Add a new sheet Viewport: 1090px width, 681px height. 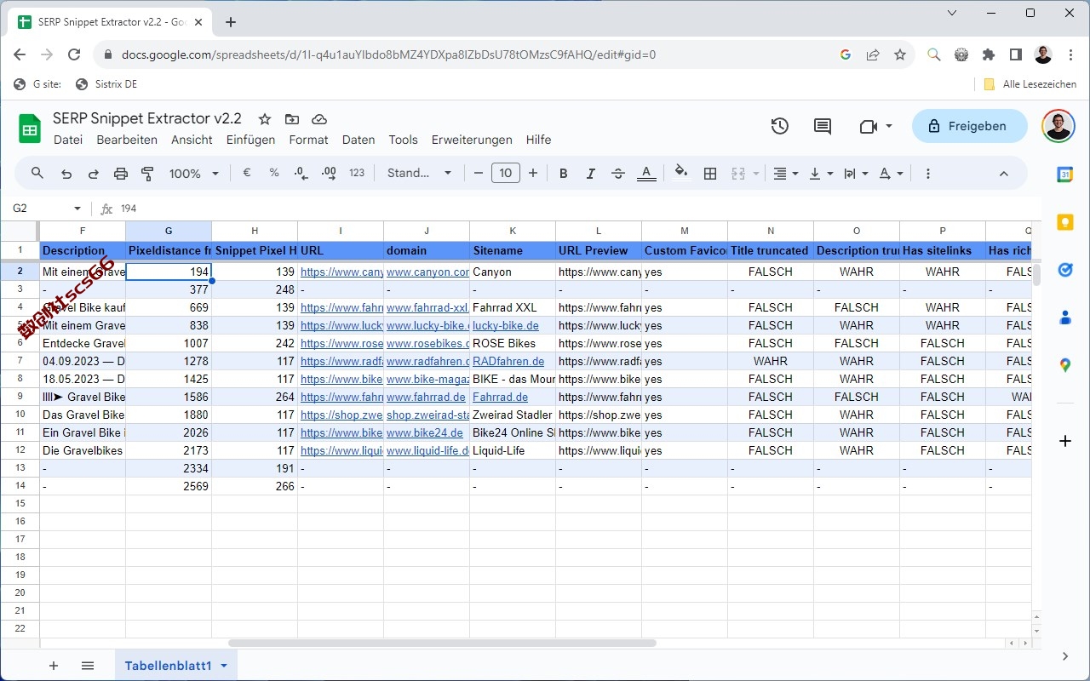click(x=54, y=666)
